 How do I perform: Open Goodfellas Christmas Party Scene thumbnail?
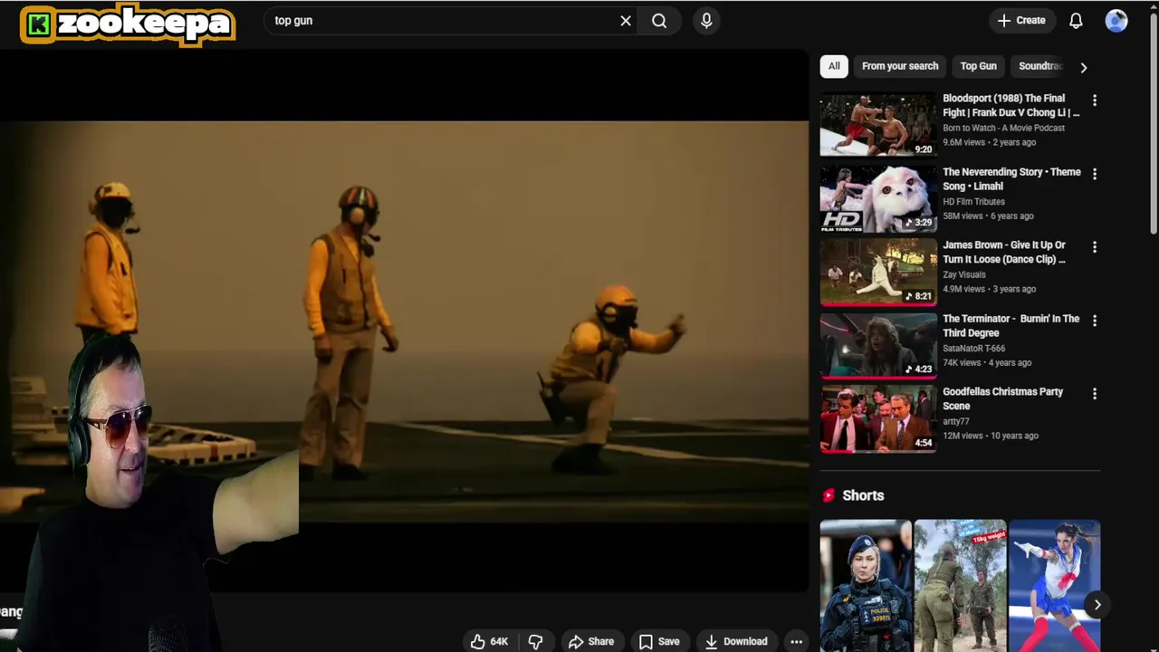(878, 418)
